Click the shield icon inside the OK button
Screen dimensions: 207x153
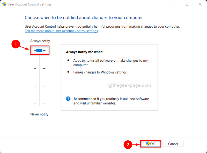point(148,144)
